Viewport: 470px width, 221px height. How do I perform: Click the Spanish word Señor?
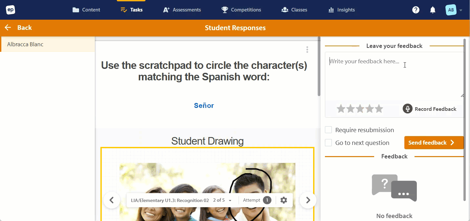[204, 106]
